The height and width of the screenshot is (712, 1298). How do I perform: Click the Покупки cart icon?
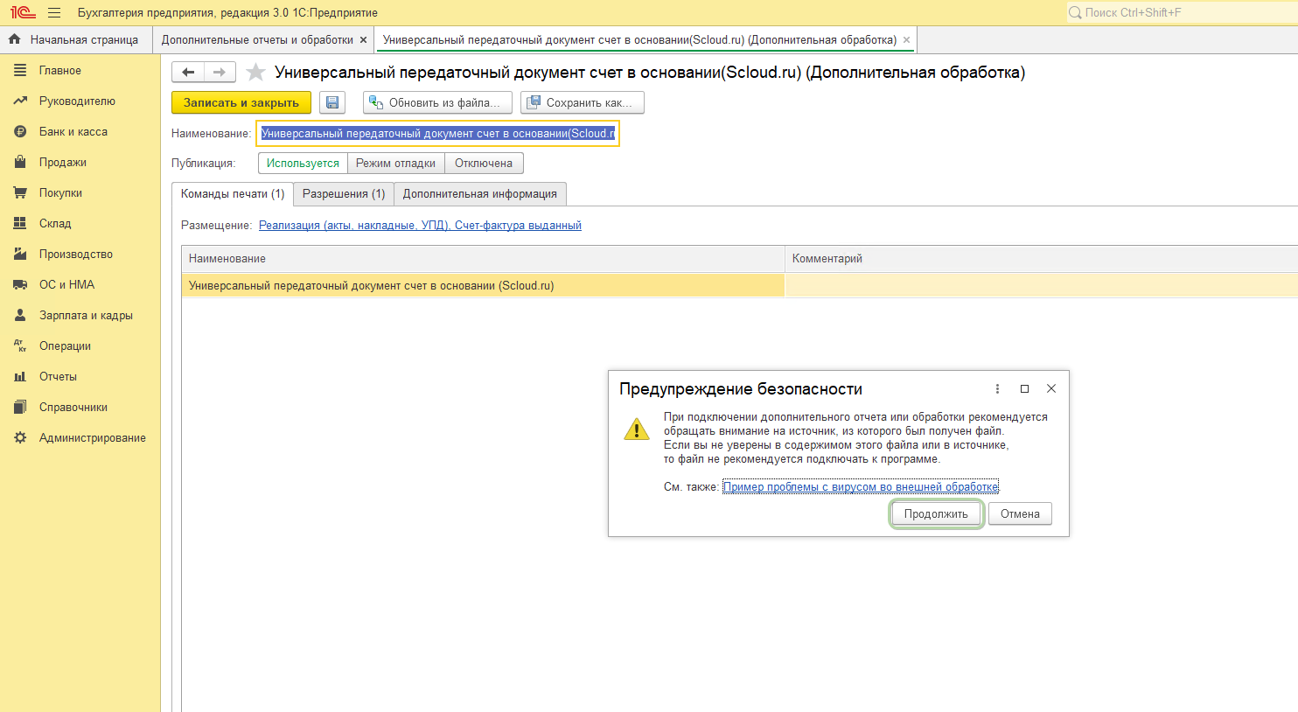pyautogui.click(x=20, y=192)
